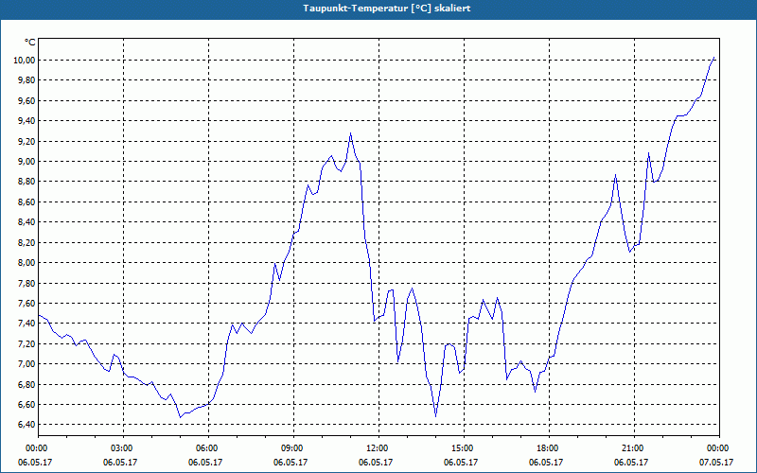Click the °C unit label on the y-axis
Screen dimensions: 757x473
tap(30, 43)
